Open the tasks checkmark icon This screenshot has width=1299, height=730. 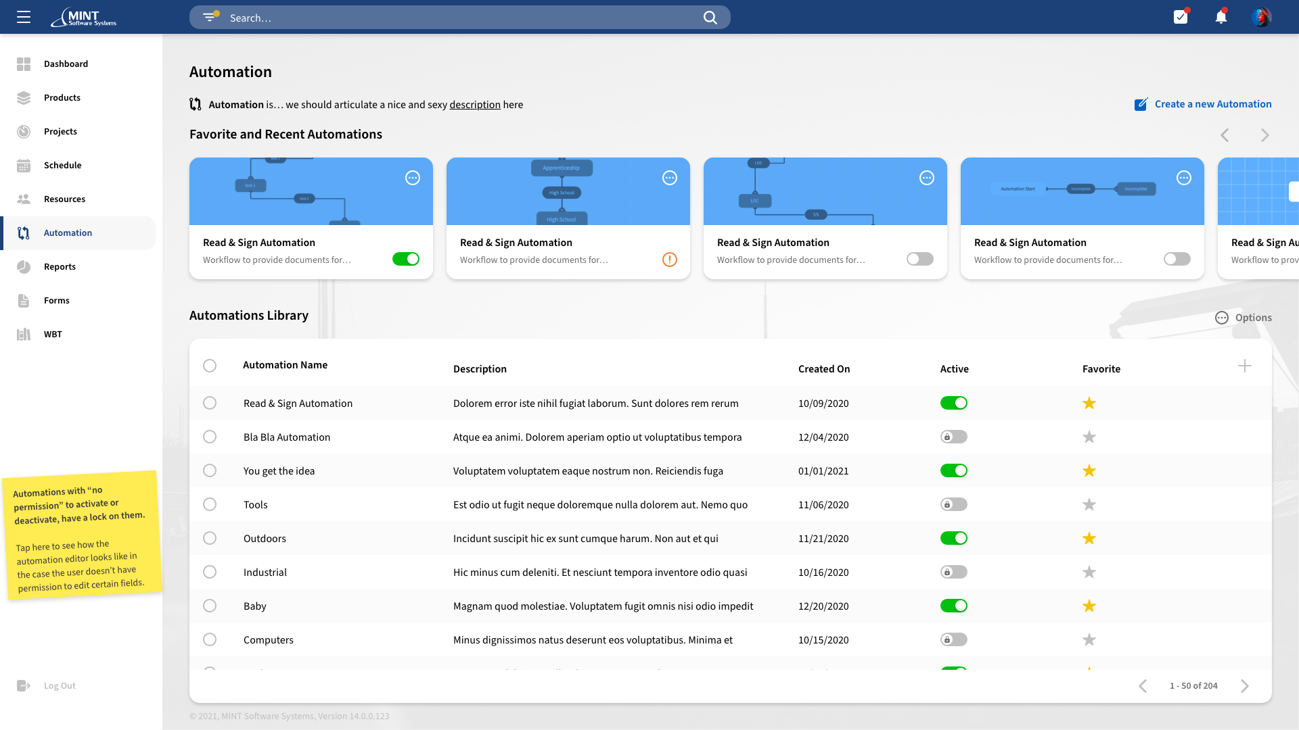point(1181,17)
